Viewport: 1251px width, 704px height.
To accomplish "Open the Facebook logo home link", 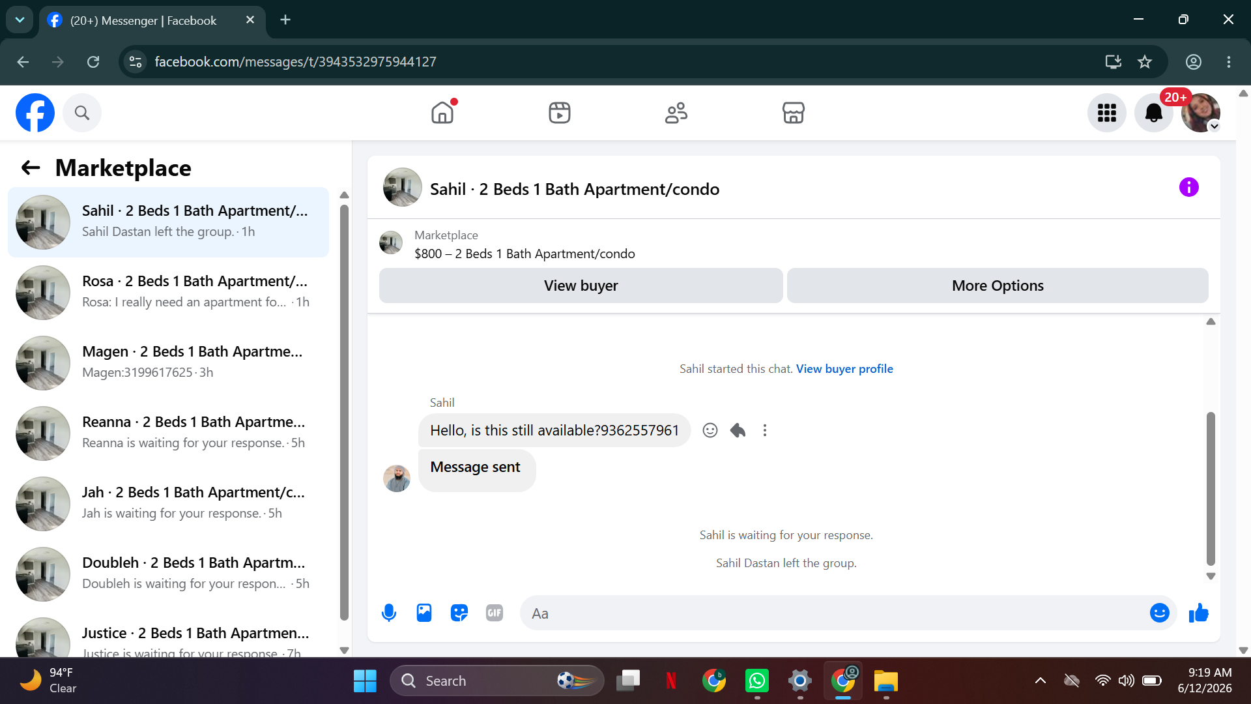I will click(x=35, y=113).
